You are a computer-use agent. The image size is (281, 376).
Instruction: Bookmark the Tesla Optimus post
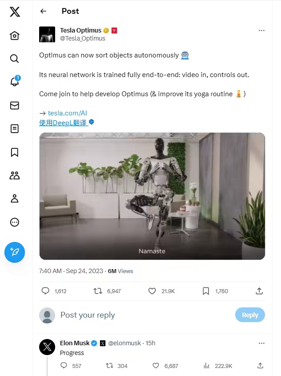pos(206,291)
